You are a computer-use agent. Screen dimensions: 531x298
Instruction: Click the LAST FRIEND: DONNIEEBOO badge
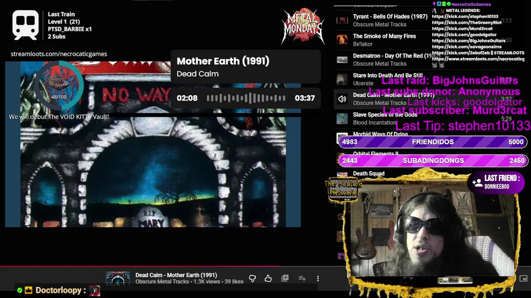tap(497, 182)
